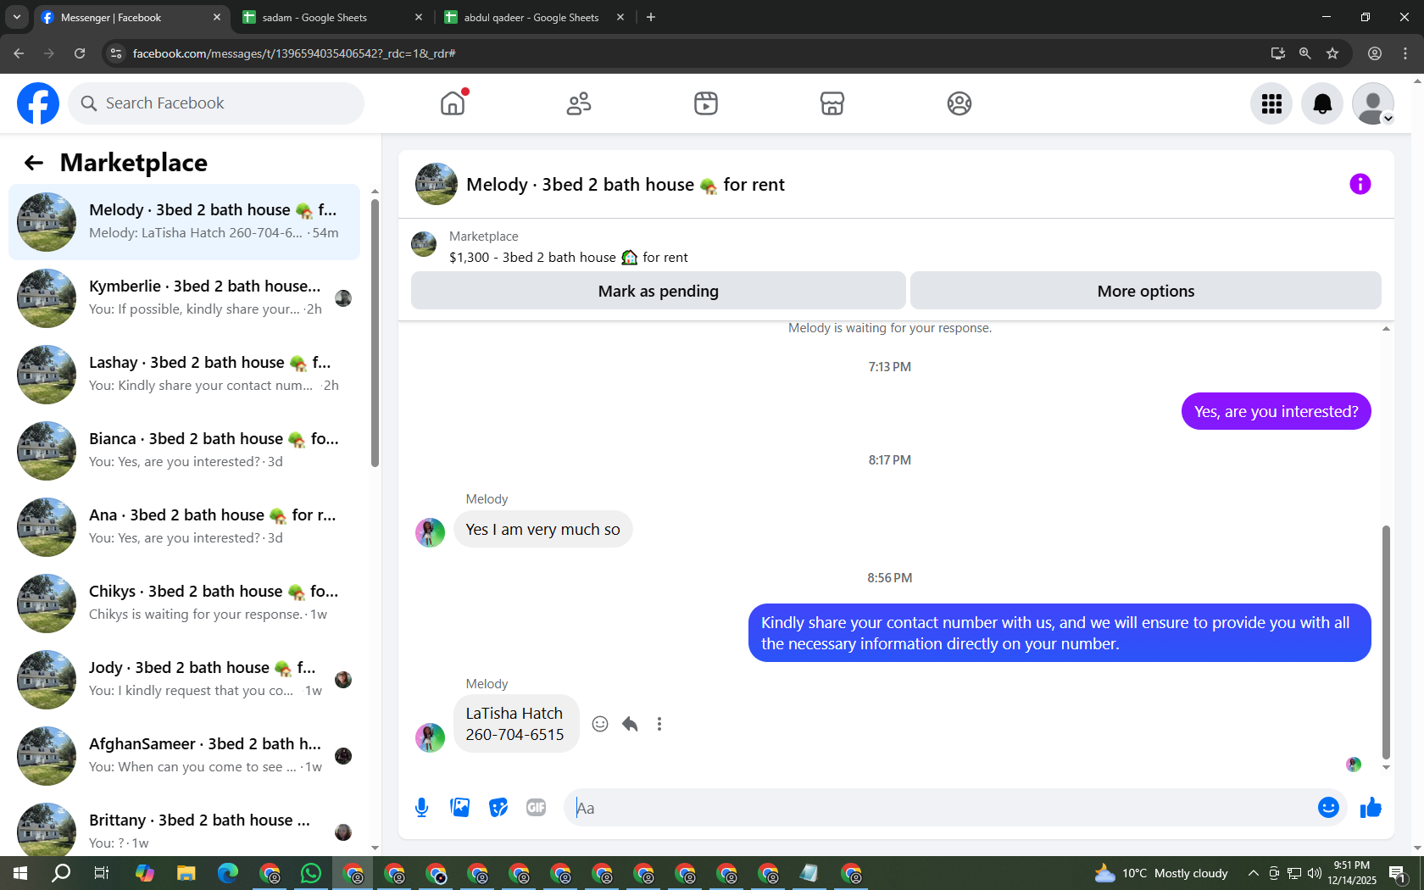Click the chat message area scrollbar
Viewport: 1424px width, 890px height.
[x=1386, y=642]
